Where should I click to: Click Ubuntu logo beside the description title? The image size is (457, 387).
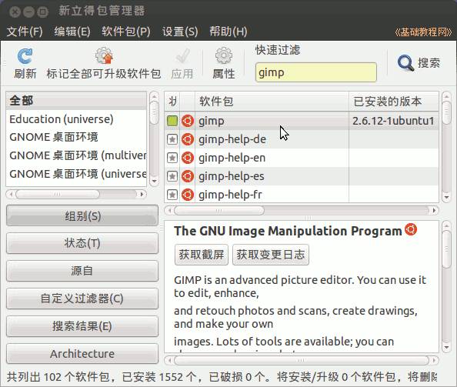(411, 229)
